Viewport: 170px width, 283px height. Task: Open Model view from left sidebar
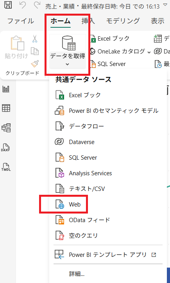pos(6,128)
